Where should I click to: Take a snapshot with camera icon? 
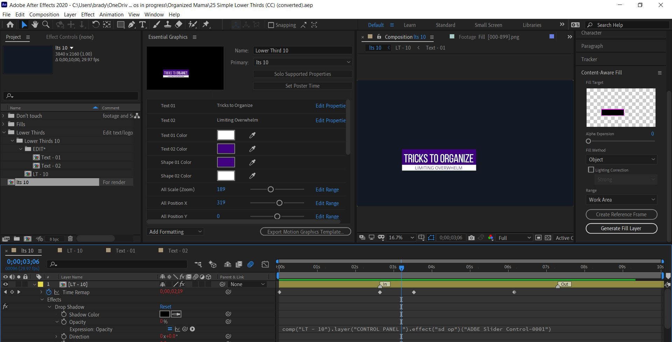pyautogui.click(x=471, y=238)
